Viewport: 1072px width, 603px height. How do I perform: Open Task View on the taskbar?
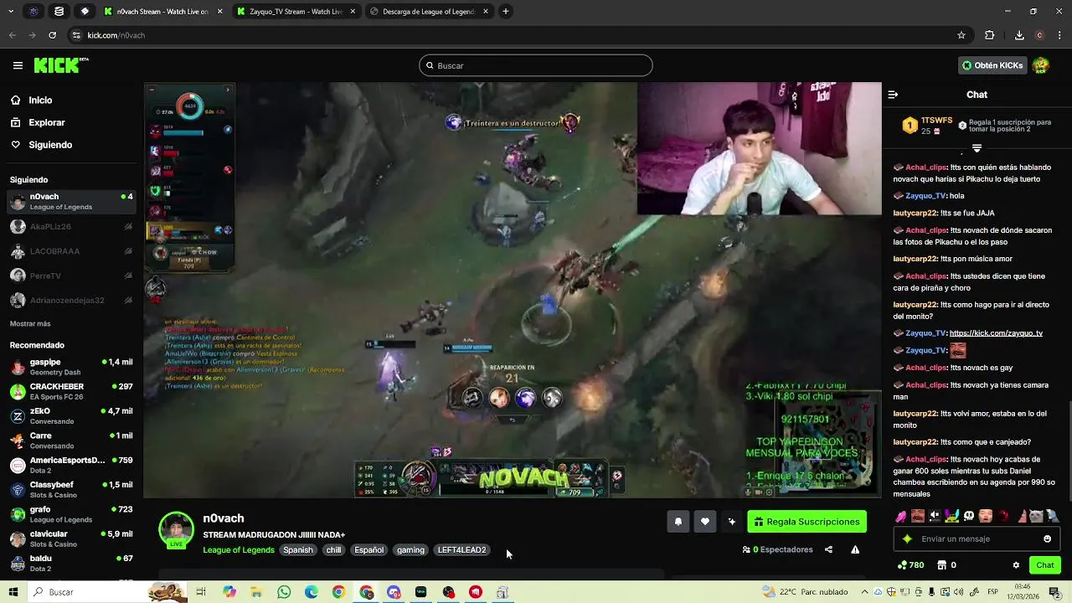[201, 592]
